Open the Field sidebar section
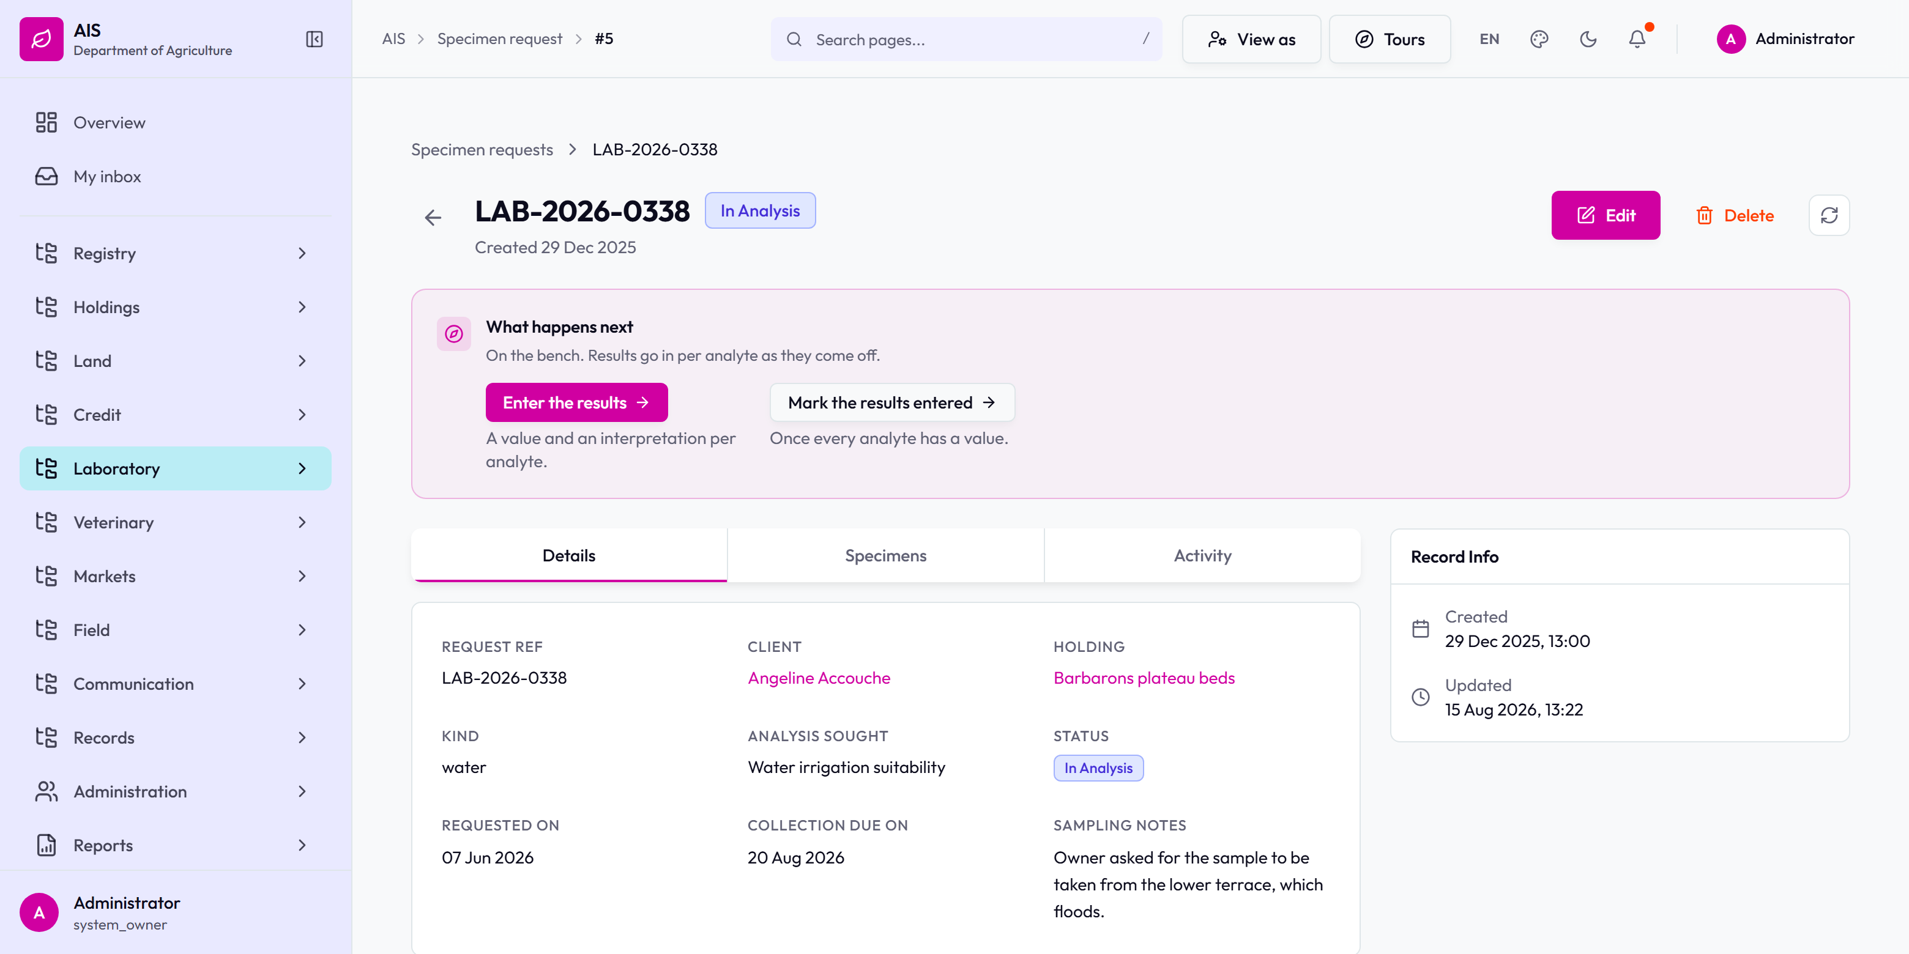The image size is (1909, 954). point(176,630)
